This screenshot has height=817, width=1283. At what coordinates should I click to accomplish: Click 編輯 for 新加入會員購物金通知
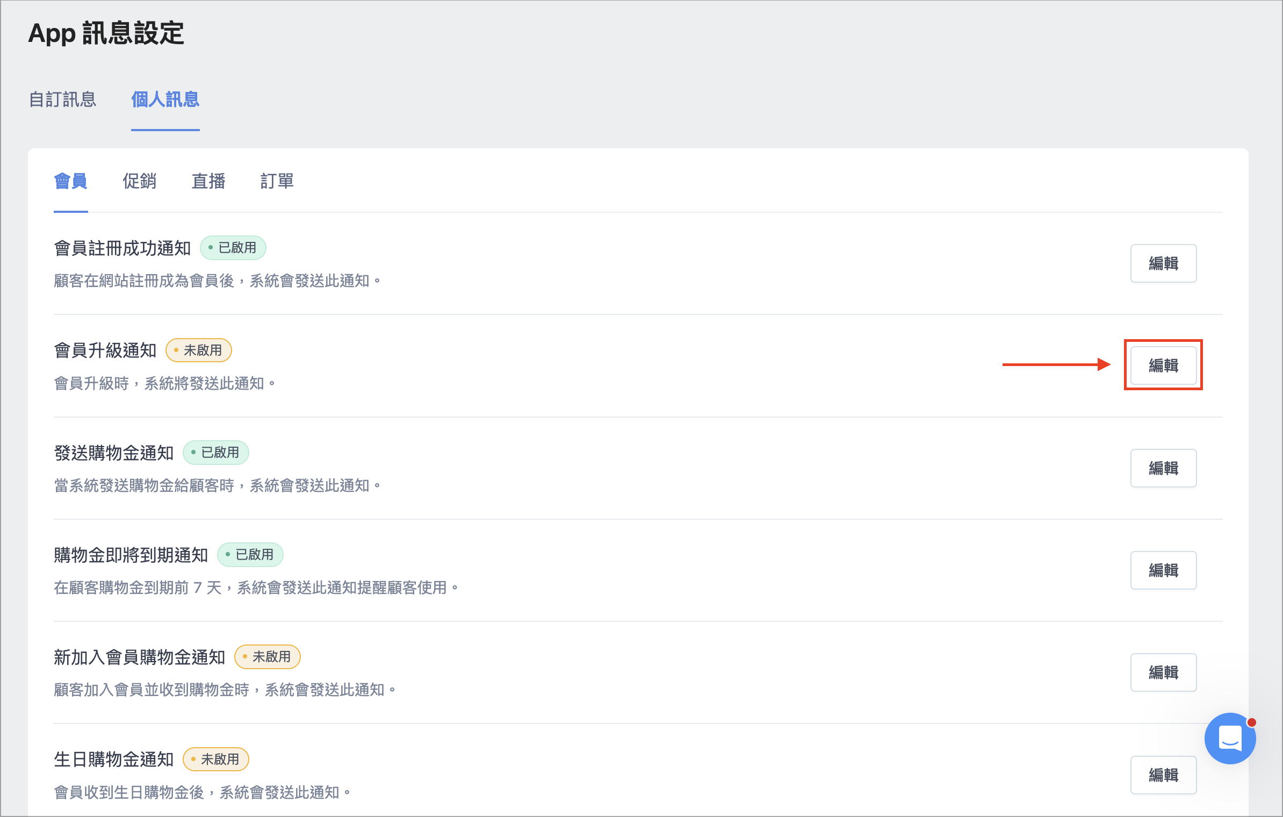click(1163, 672)
